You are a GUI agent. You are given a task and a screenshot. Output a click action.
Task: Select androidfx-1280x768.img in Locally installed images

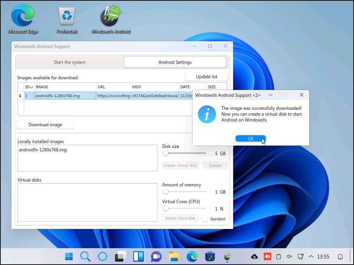43,150
